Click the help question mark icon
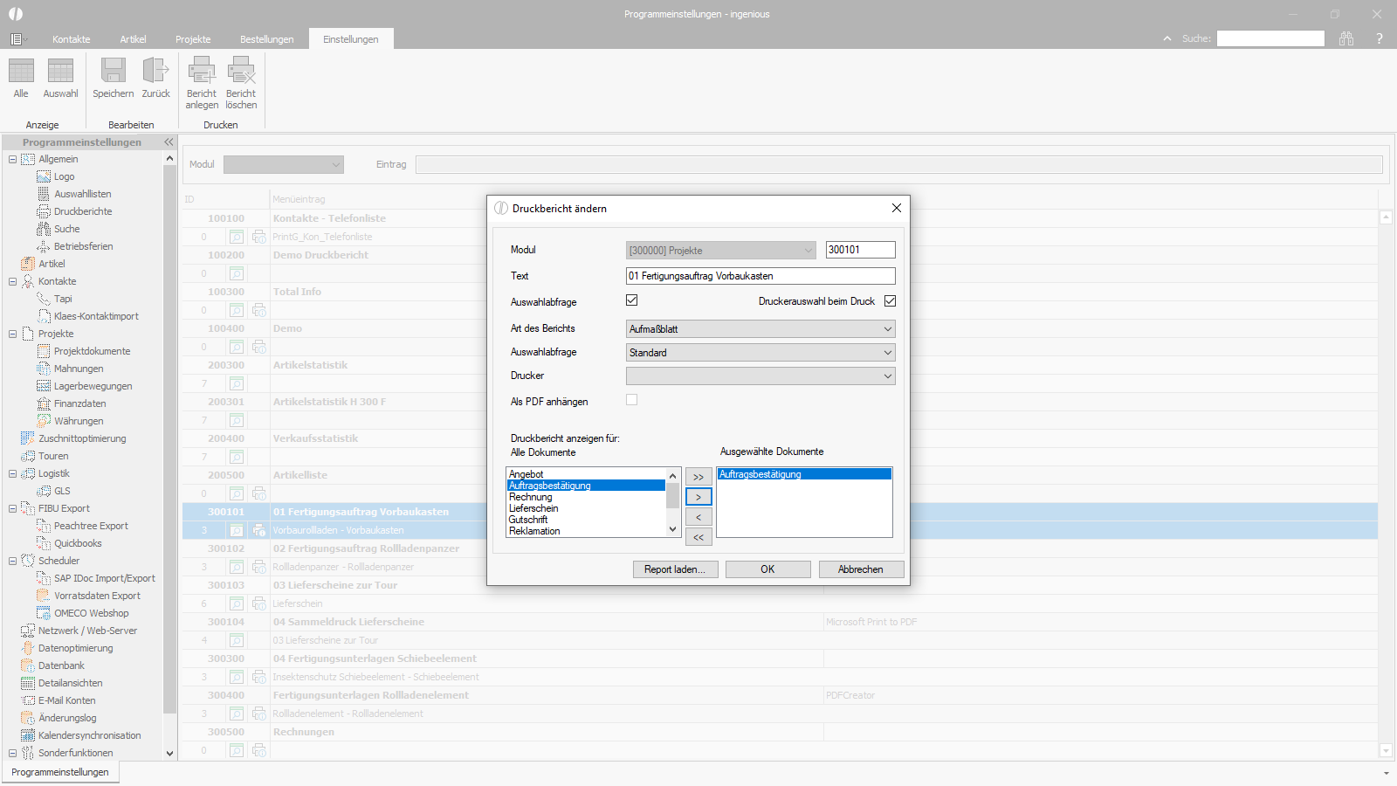The height and width of the screenshot is (786, 1397). click(1380, 38)
